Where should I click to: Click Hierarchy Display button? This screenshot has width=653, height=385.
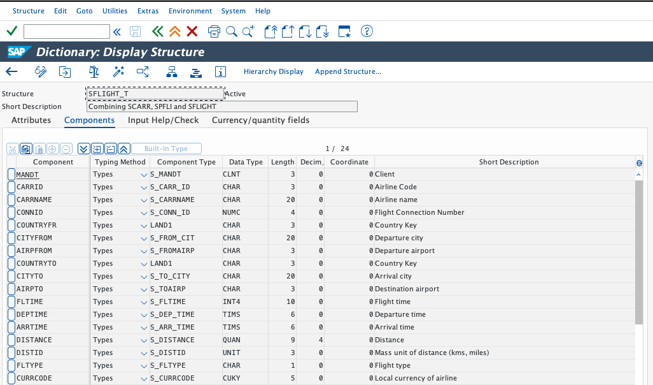click(x=274, y=72)
